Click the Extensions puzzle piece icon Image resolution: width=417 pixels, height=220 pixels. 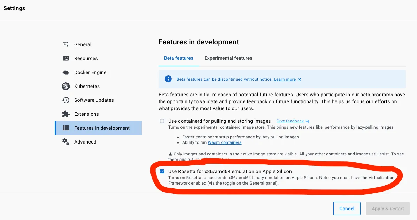pos(66,114)
